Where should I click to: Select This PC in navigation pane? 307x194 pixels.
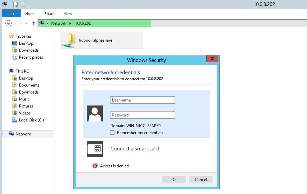point(22,71)
